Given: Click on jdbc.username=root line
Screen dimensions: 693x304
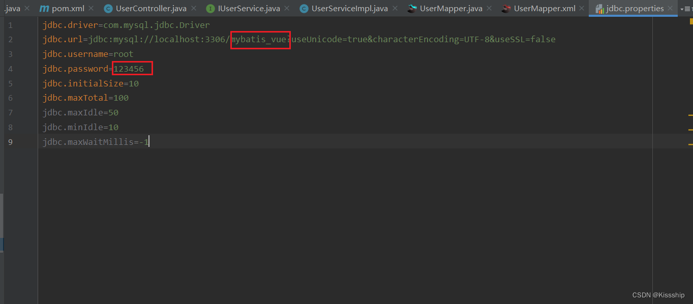Looking at the screenshot, I should (88, 54).
